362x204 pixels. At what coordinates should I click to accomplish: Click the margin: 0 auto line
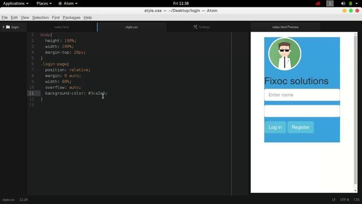tap(63, 75)
